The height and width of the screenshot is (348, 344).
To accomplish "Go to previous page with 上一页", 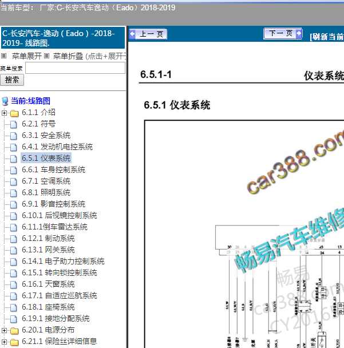I will coord(148,34).
